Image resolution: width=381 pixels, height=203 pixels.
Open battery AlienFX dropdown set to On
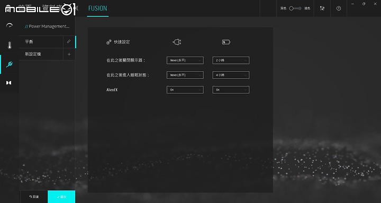pos(231,90)
